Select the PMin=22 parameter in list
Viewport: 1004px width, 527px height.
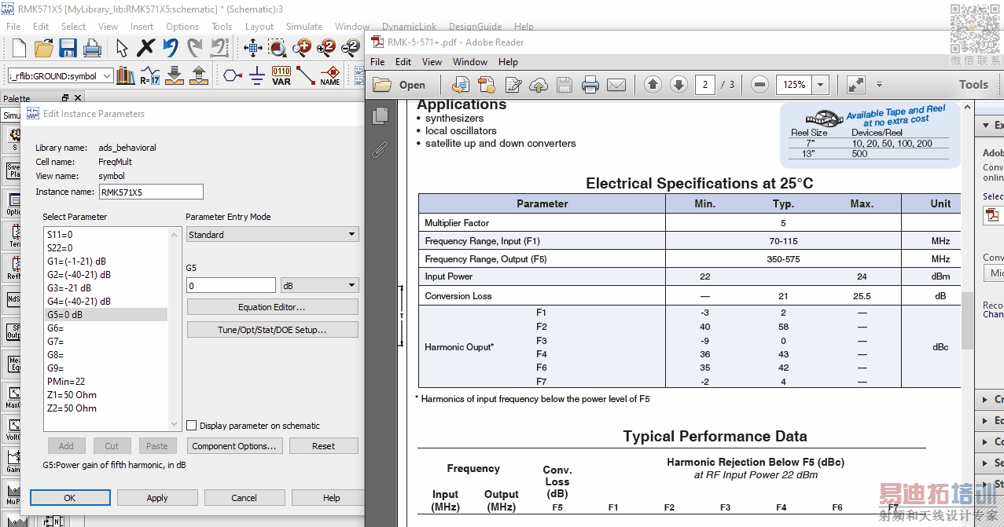(65, 382)
